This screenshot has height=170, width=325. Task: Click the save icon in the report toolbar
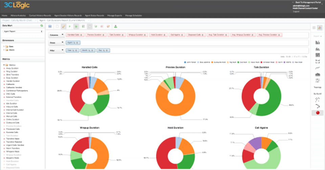pos(50,26)
